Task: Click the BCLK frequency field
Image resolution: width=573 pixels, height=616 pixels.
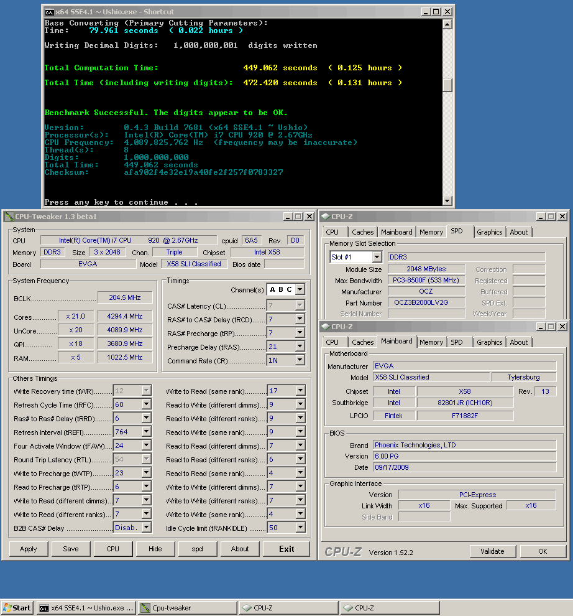Action: 124,298
